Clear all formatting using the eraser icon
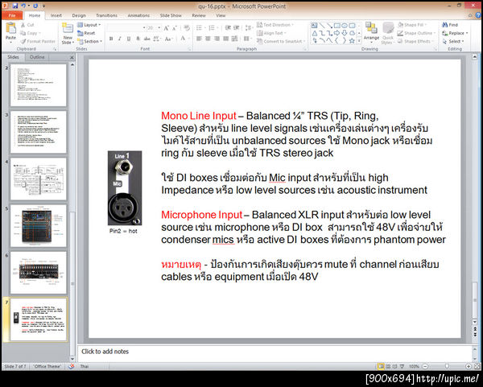The height and width of the screenshot is (387, 483). pyautogui.click(x=187, y=28)
